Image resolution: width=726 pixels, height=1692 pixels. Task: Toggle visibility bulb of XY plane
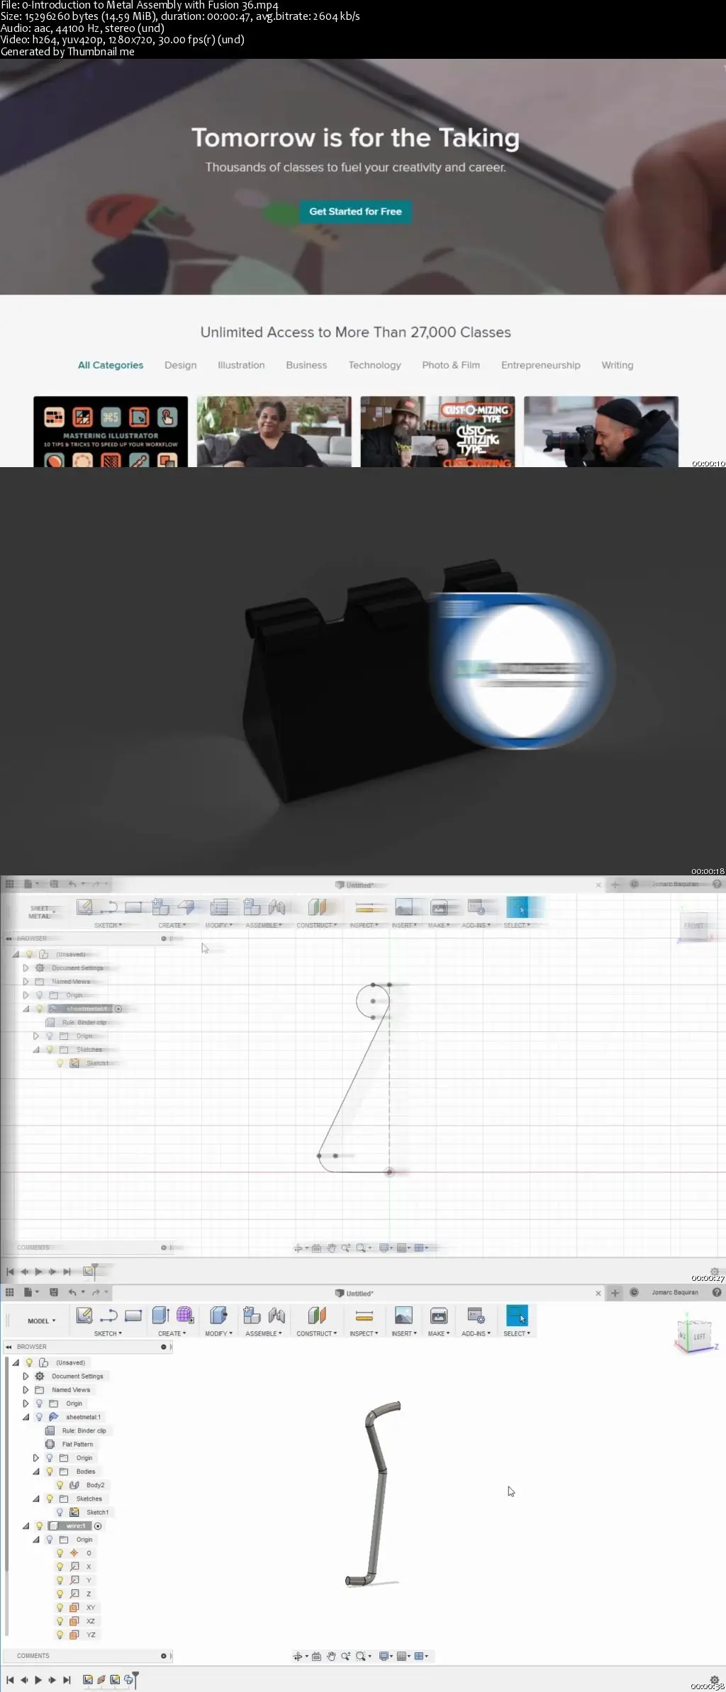[60, 1607]
